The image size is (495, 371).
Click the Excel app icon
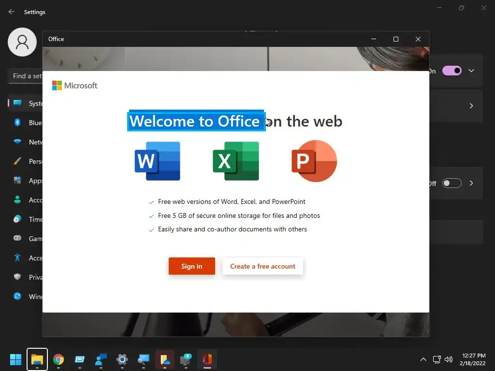tap(236, 161)
